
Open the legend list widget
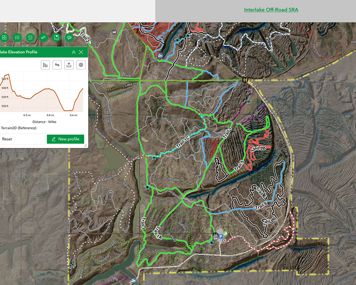click(17, 37)
